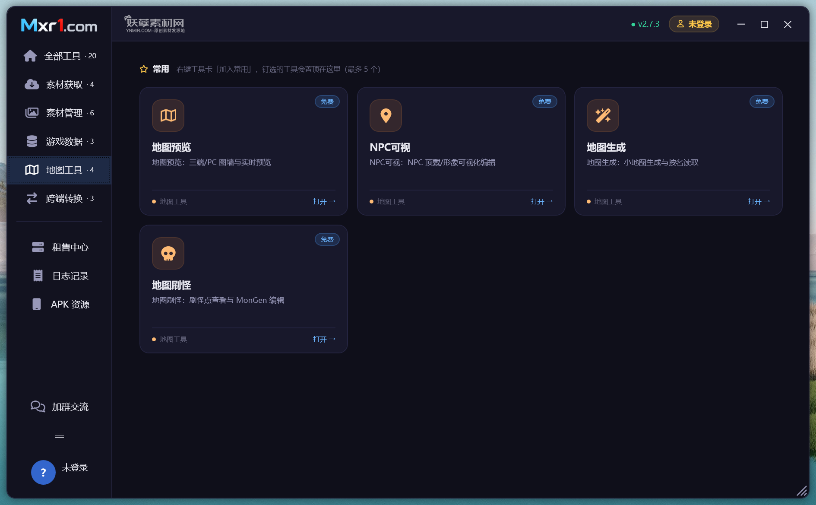Click the server icon beside 租售中心
The height and width of the screenshot is (505, 816).
(x=38, y=247)
